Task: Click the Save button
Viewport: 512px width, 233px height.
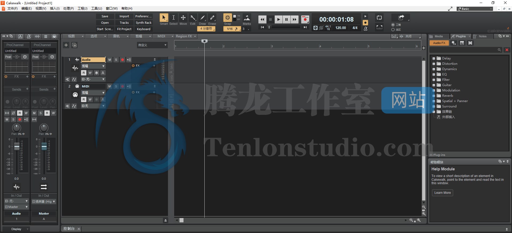Action: (x=105, y=16)
